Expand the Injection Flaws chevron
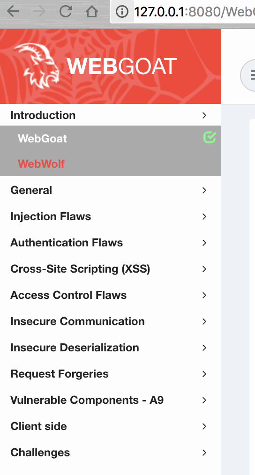This screenshot has width=255, height=475. pos(204,216)
